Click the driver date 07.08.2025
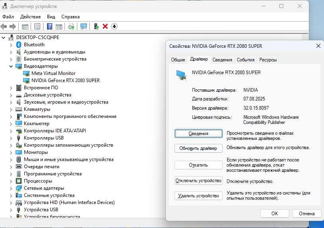The width and height of the screenshot is (324, 228). [x=254, y=99]
